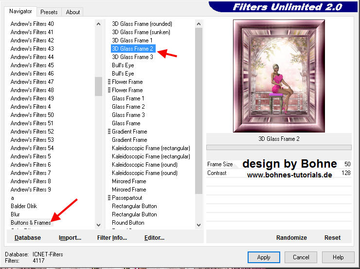Click the Contrast slider
This screenshot has width=360, height=269.
[x=279, y=173]
